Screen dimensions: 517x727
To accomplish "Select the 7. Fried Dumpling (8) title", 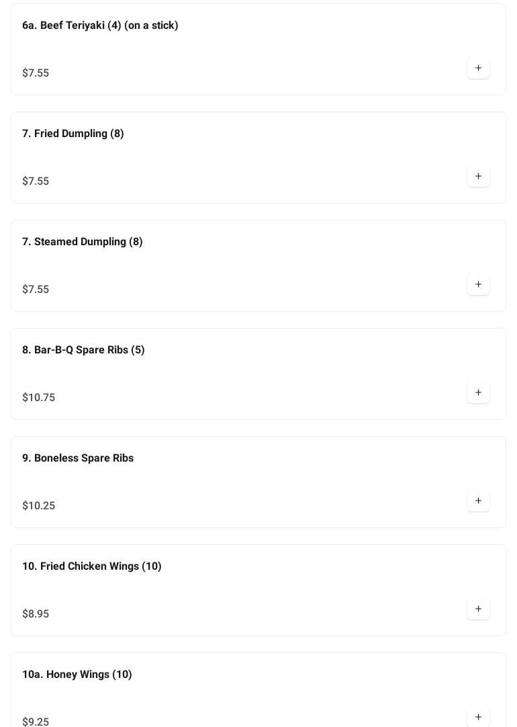I will [x=73, y=134].
